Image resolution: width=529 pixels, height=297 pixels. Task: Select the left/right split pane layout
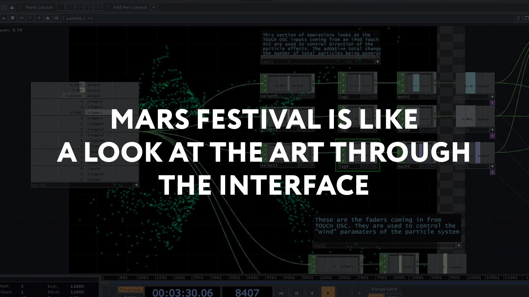(x=70, y=7)
